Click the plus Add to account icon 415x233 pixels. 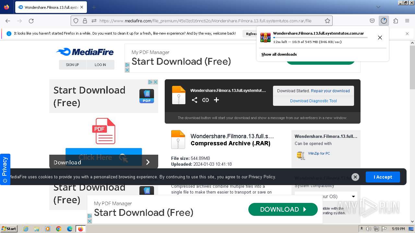pos(216,100)
